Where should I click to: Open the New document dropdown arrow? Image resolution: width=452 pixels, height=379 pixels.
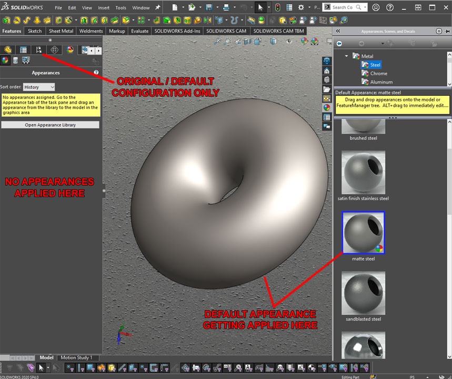tap(183, 7)
